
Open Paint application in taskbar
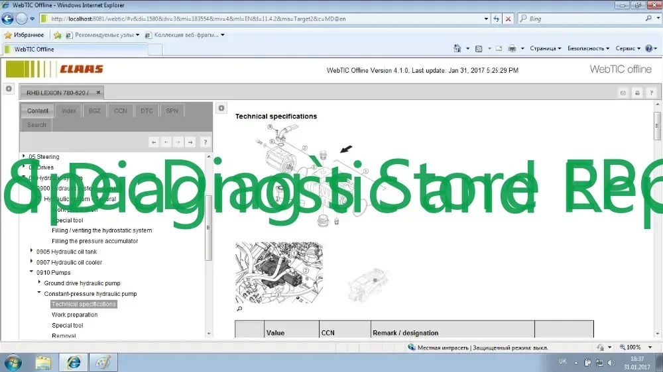pyautogui.click(x=103, y=363)
